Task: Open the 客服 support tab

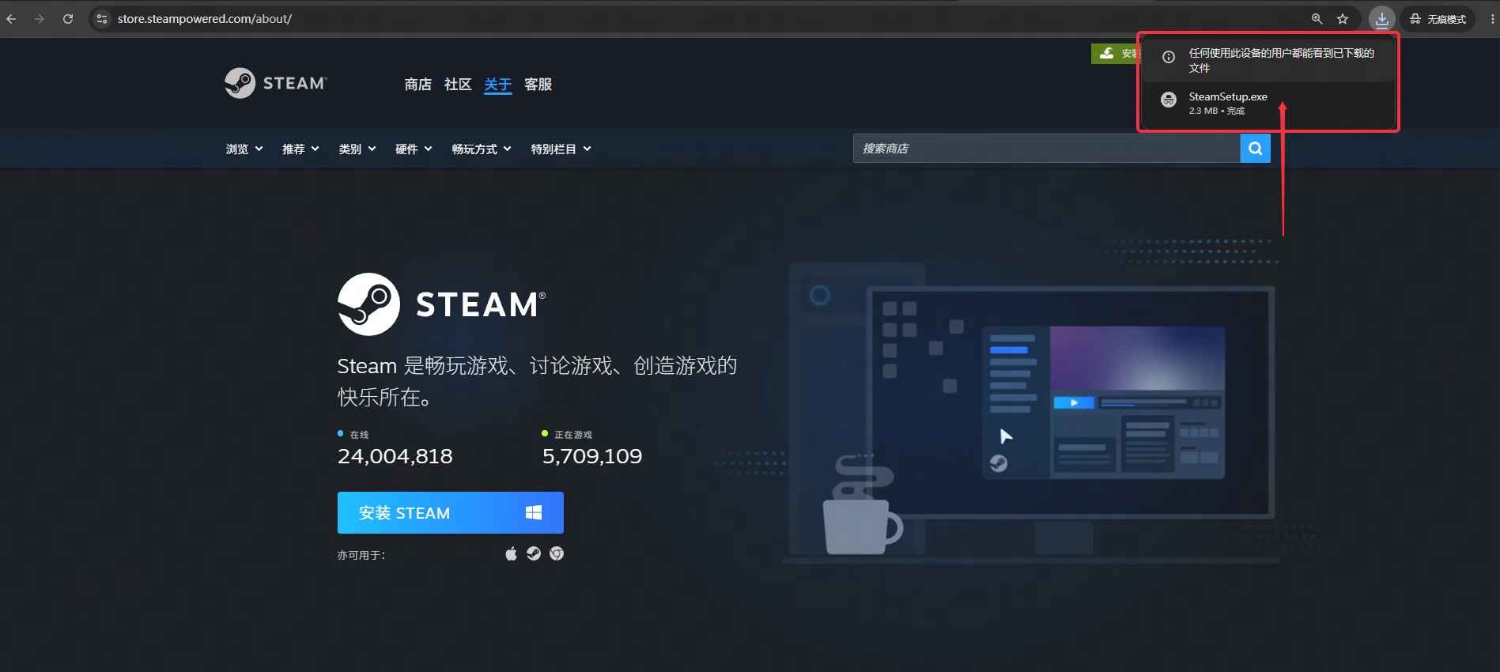Action: (x=538, y=85)
